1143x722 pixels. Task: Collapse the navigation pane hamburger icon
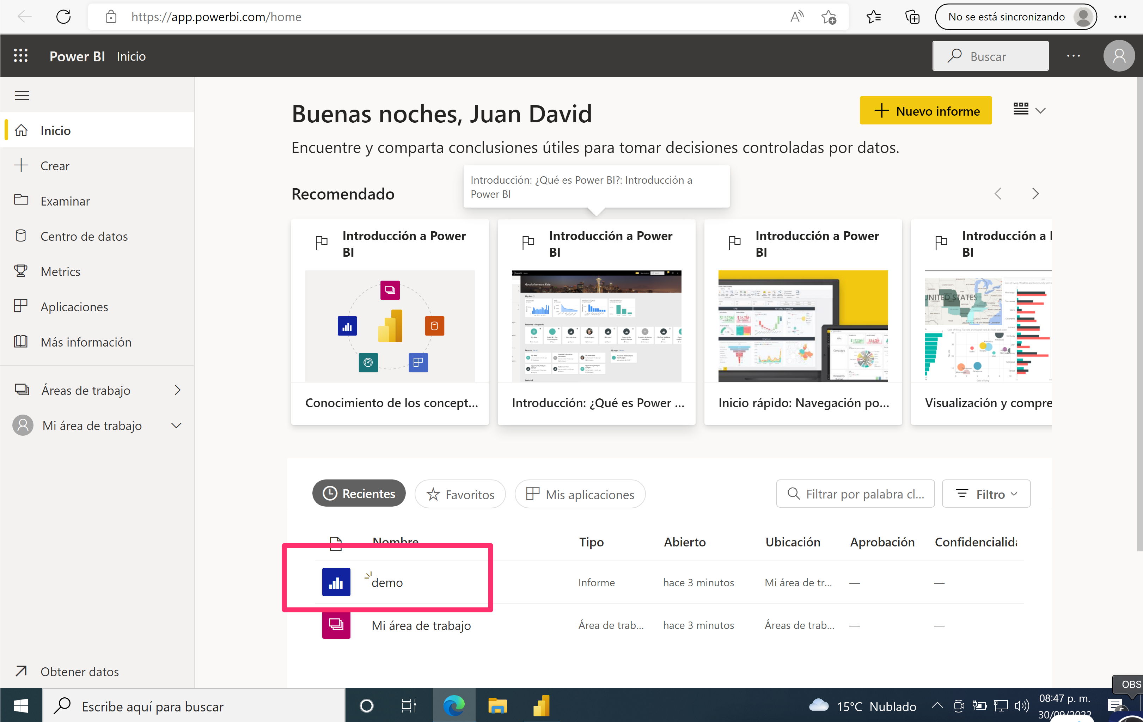(22, 96)
